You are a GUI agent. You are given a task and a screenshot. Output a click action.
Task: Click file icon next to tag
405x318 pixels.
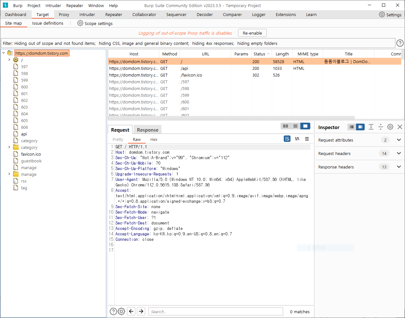16,187
